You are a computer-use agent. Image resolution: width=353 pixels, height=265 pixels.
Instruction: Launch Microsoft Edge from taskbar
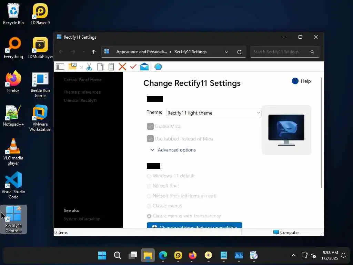click(163, 255)
